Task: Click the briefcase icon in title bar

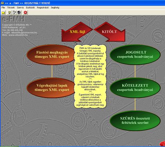Action: pyautogui.click(x=2, y=3)
